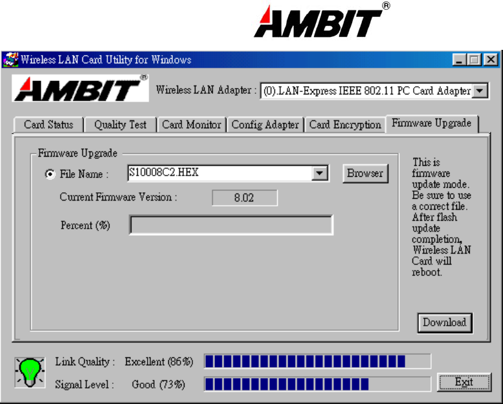This screenshot has width=503, height=404.
Task: Click the 'Signal Level :' label
Action: (84, 385)
